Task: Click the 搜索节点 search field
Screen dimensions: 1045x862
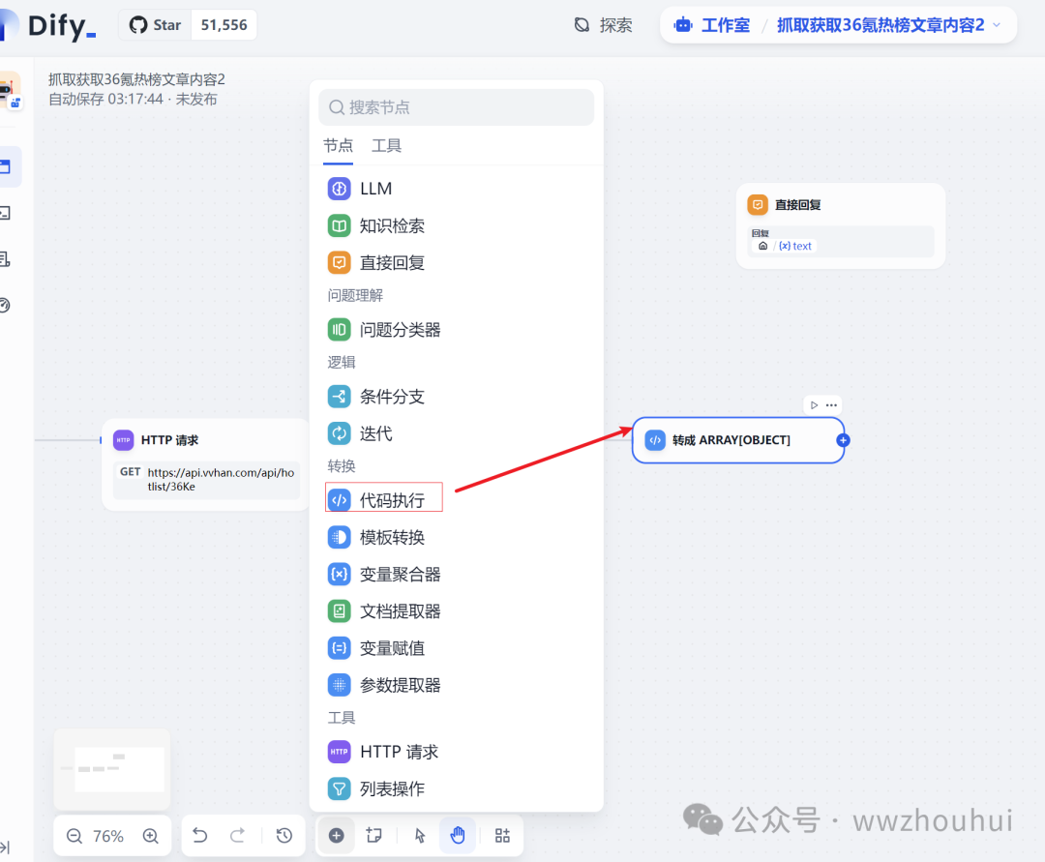Action: [457, 107]
